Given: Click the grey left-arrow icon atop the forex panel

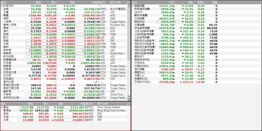Looking at the screenshot, I should [x=129, y=1].
